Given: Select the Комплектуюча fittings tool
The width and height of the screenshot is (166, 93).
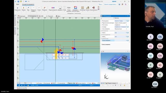Looking at the screenshot, I should [x=94, y=9].
